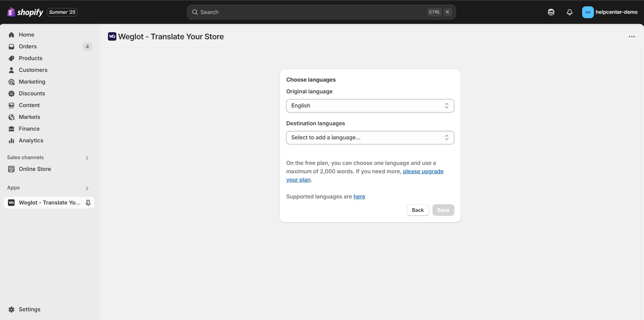Open Online Store sales channel
The image size is (644, 320).
(x=35, y=169)
